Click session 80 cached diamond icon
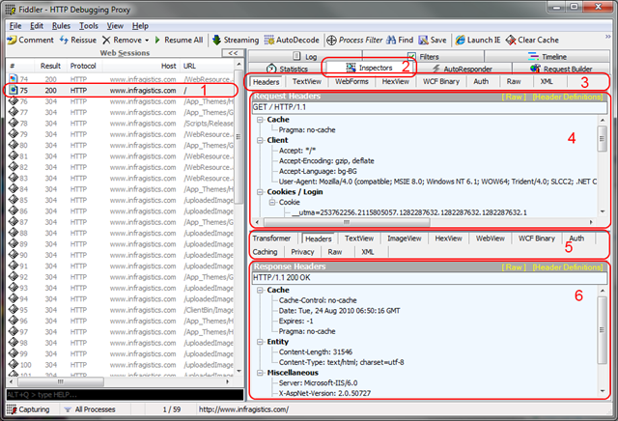The image size is (618, 421). pos(14,145)
